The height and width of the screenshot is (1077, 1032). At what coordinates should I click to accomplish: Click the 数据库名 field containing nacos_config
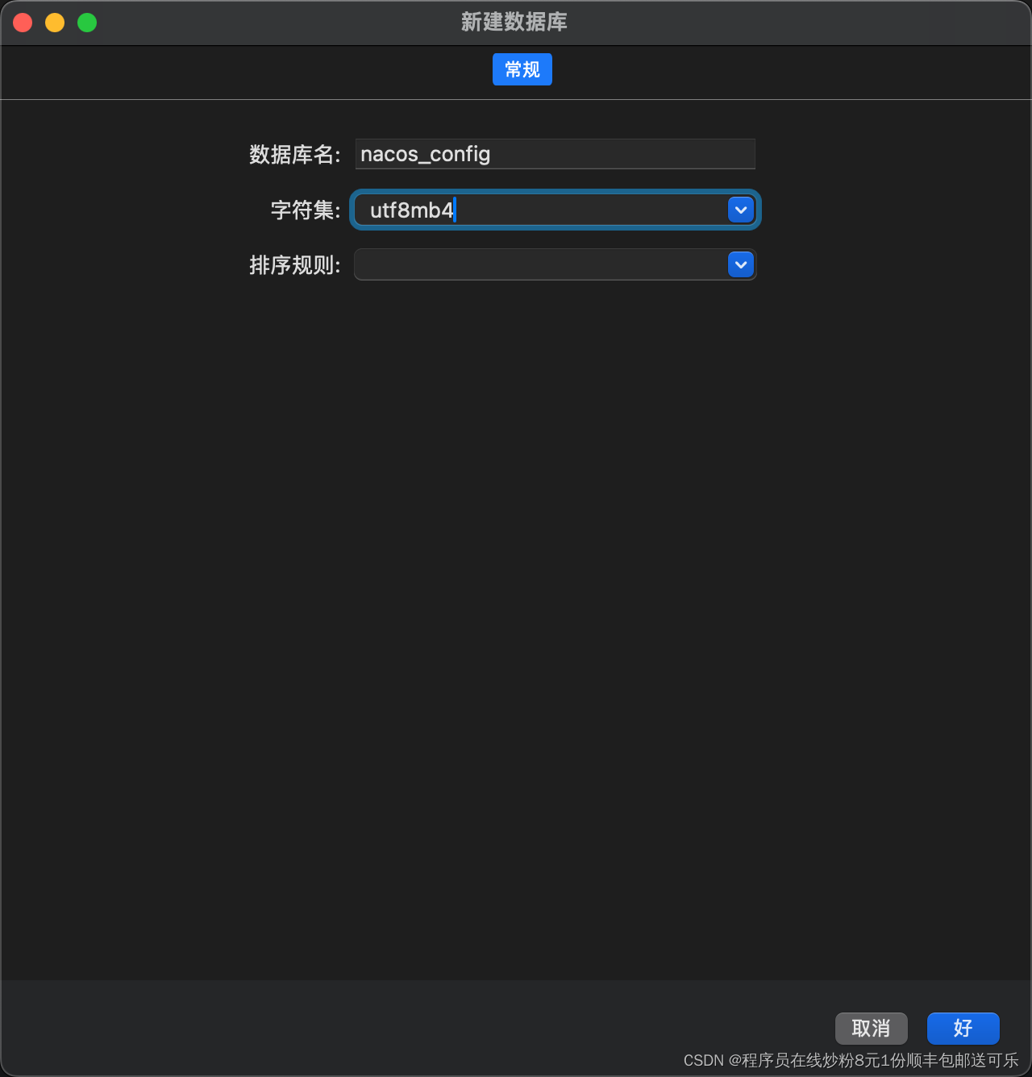pyautogui.click(x=555, y=154)
